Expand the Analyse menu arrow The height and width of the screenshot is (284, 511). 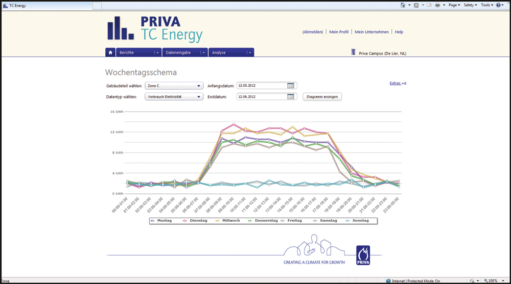[250, 53]
